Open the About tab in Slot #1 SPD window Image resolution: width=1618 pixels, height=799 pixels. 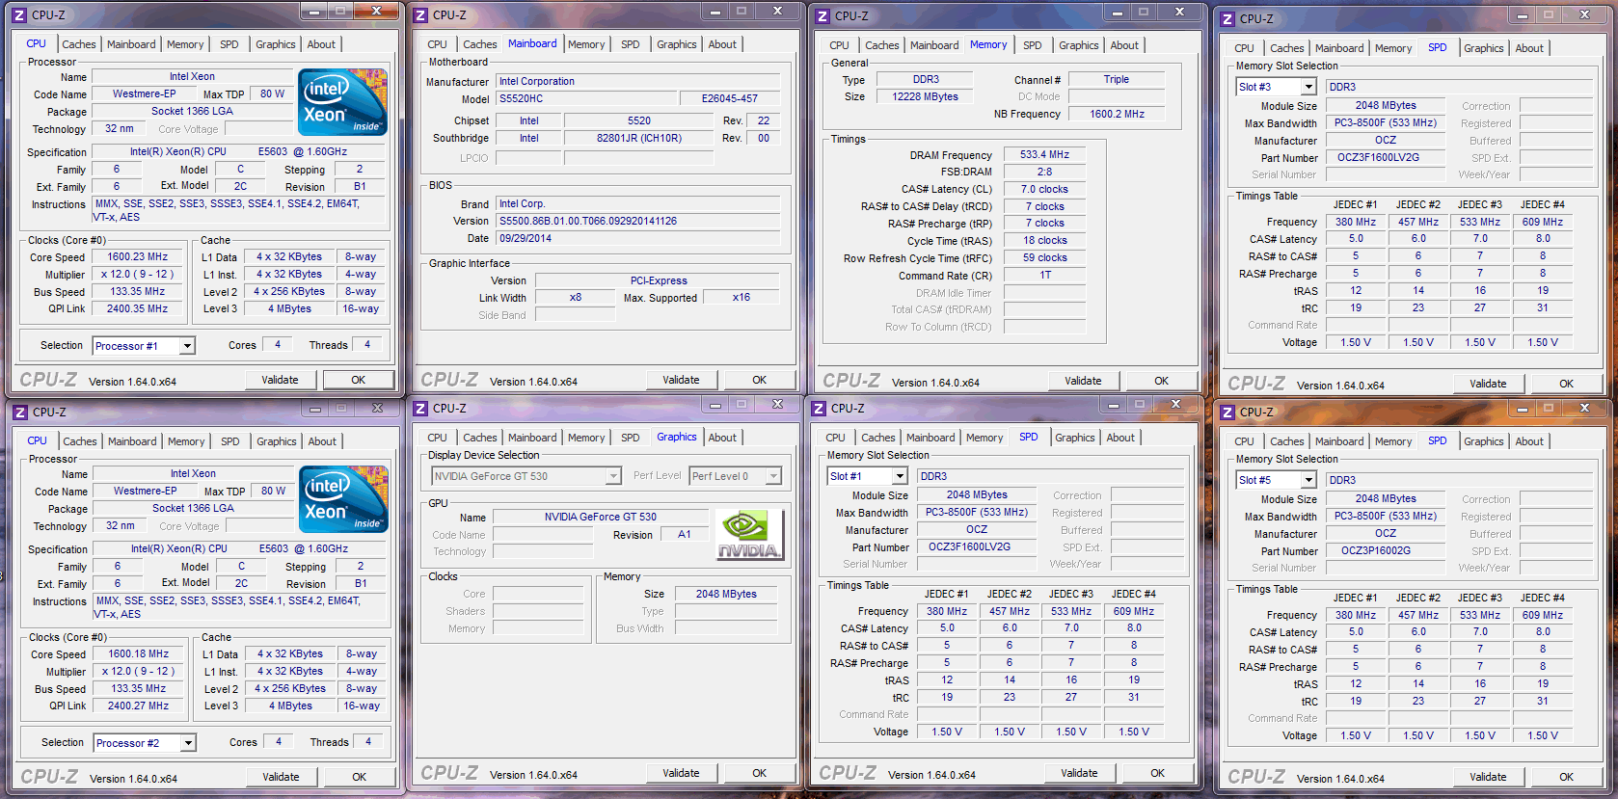(1120, 438)
